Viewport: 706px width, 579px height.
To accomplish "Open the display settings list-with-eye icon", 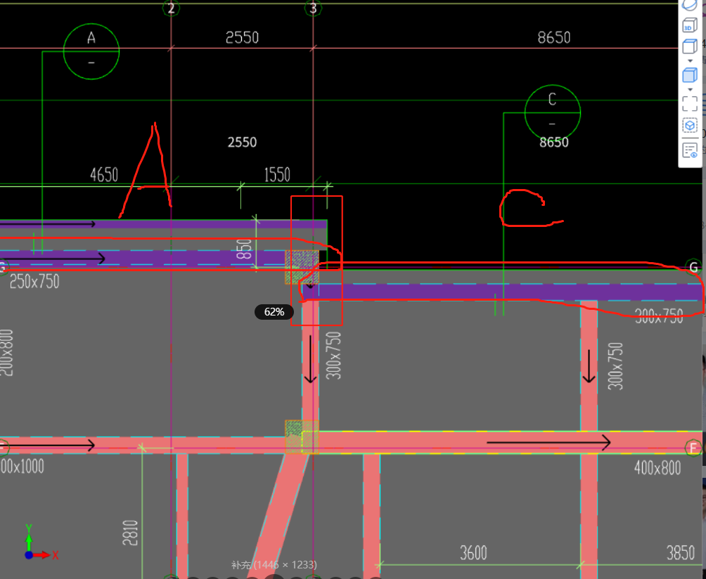I will [x=689, y=150].
